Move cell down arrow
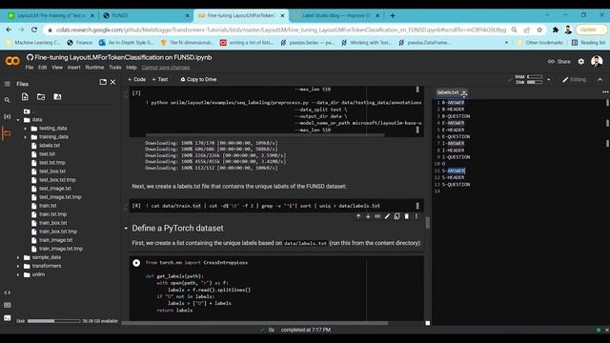Screen dimensions: 610x343 368,216
